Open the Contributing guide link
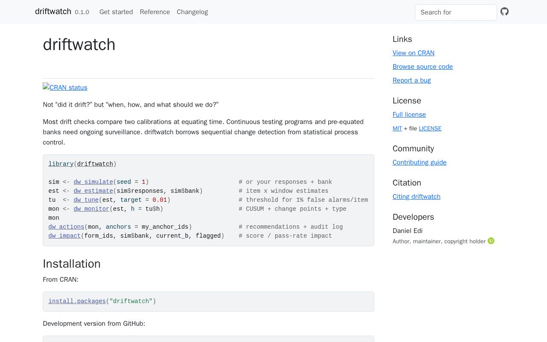This screenshot has width=547, height=342. (420, 162)
